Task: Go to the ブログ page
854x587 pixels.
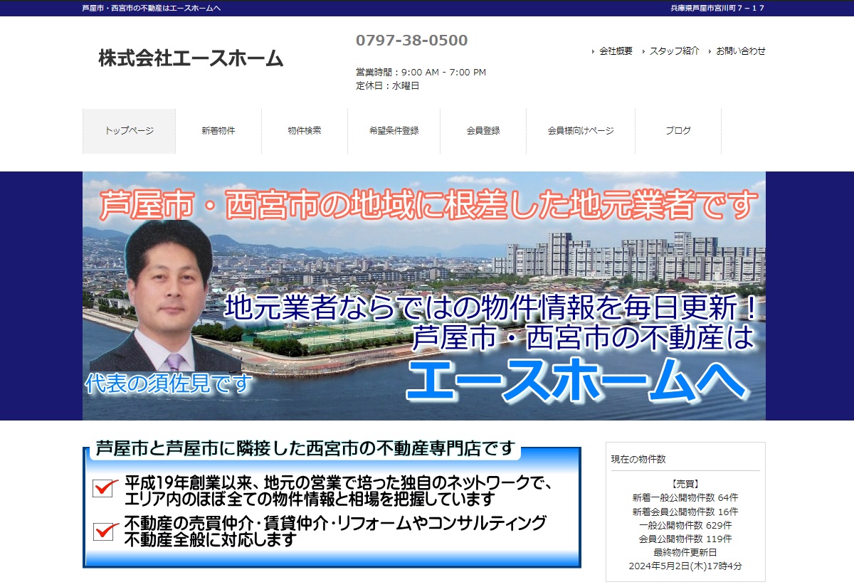Action: (x=678, y=131)
